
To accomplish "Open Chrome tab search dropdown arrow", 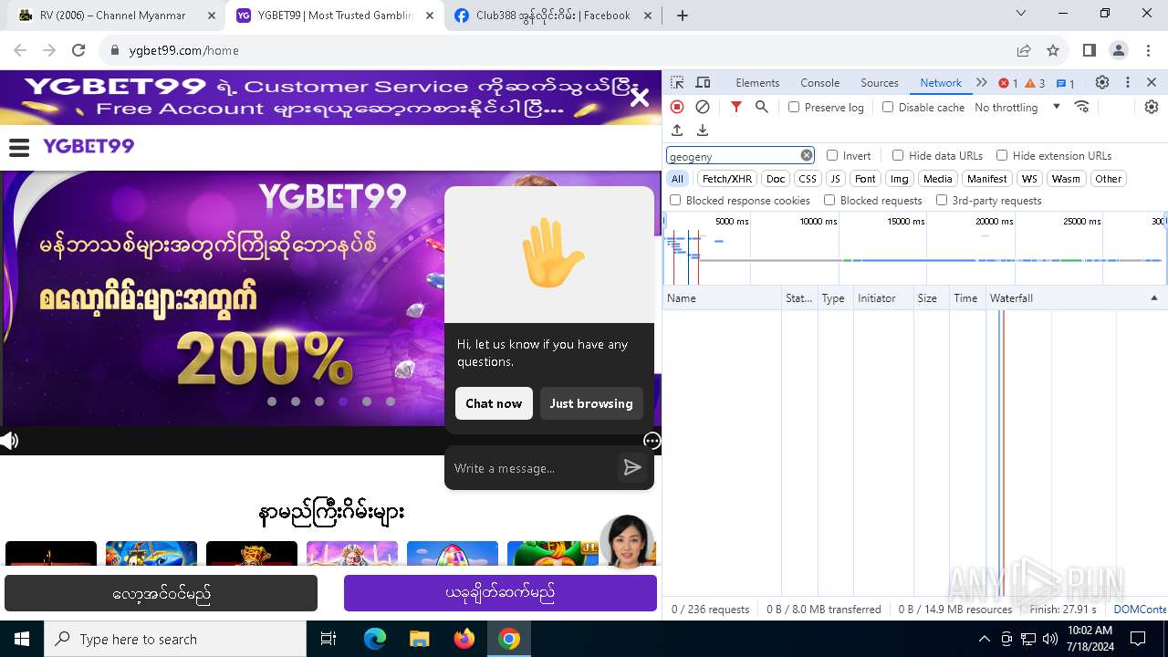I will coord(1021,14).
